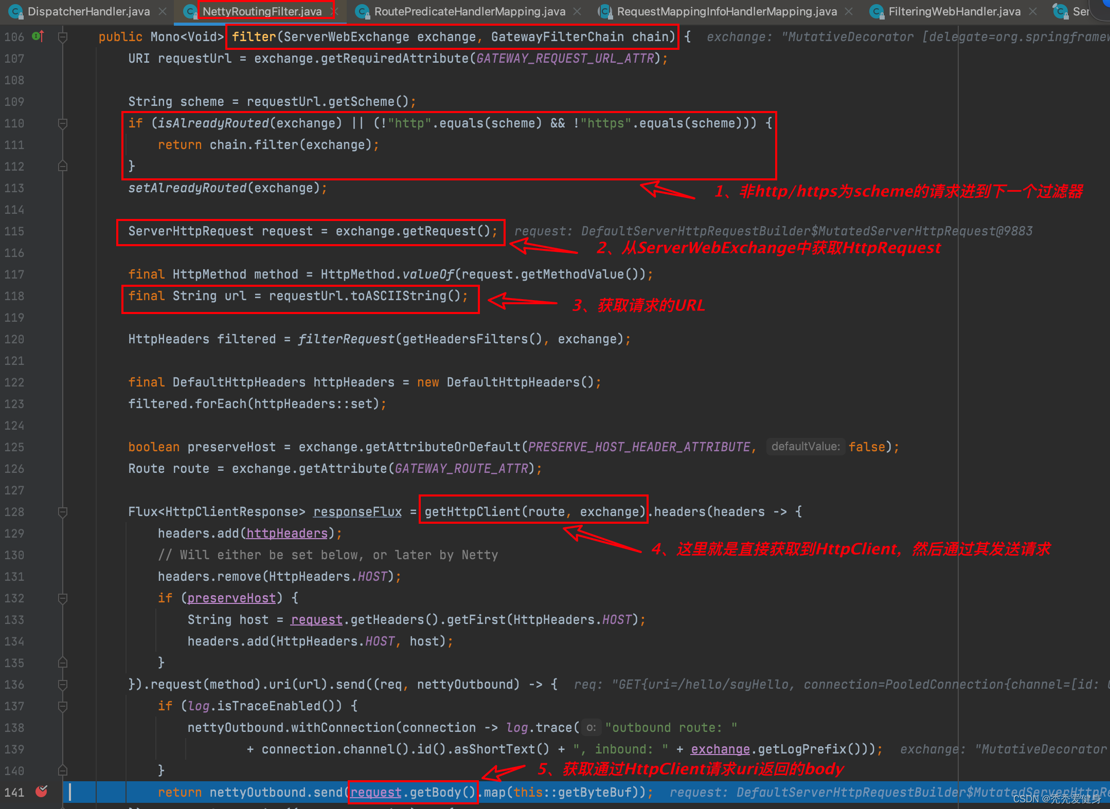This screenshot has height=809, width=1110.
Task: Click this::getByteBuf on line 141
Action: [x=572, y=793]
